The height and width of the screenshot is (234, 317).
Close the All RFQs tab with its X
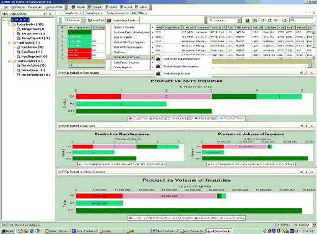[x=146, y=13]
